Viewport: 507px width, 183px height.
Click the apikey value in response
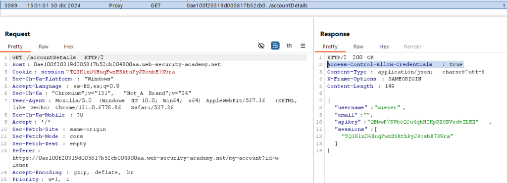[423, 122]
